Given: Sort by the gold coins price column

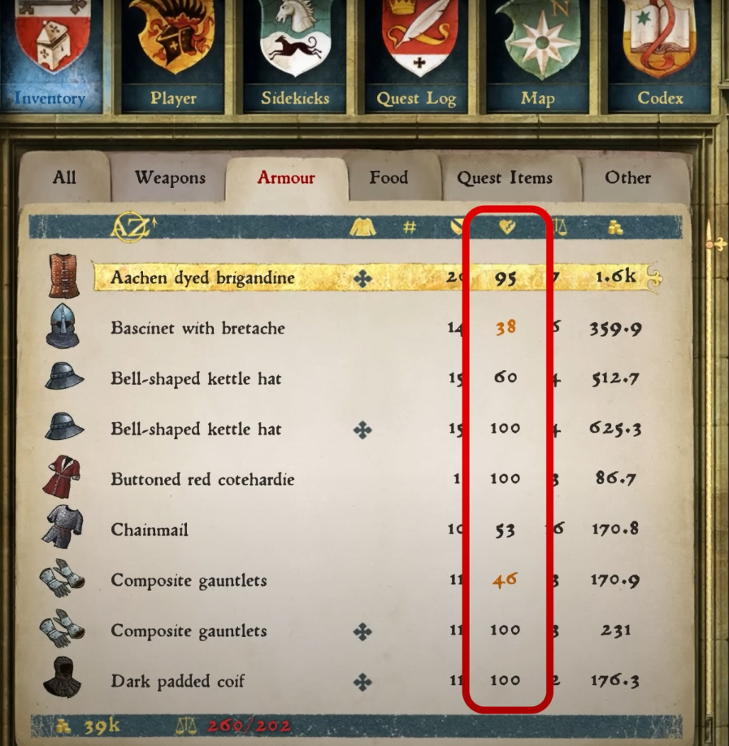Looking at the screenshot, I should [x=615, y=228].
